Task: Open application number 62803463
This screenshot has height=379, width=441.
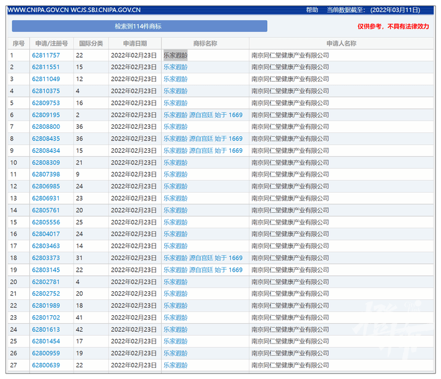Action: point(46,246)
